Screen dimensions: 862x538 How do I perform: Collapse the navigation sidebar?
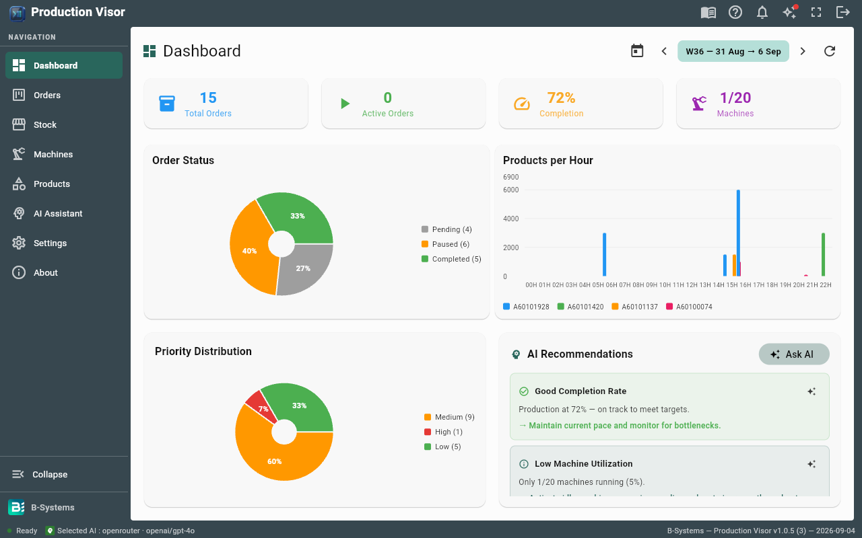pyautogui.click(x=64, y=474)
